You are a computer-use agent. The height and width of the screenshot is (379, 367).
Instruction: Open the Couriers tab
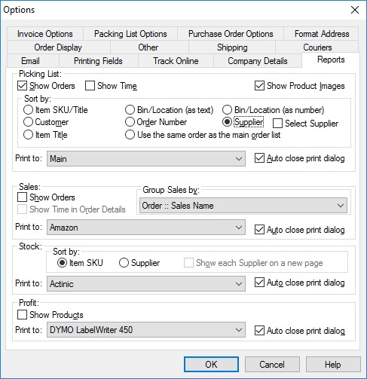(x=317, y=47)
